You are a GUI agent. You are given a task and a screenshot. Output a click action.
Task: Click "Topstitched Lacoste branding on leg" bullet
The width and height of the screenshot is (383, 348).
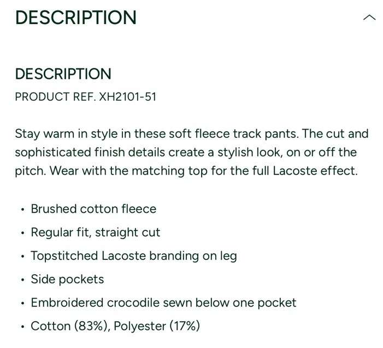pyautogui.click(x=134, y=256)
